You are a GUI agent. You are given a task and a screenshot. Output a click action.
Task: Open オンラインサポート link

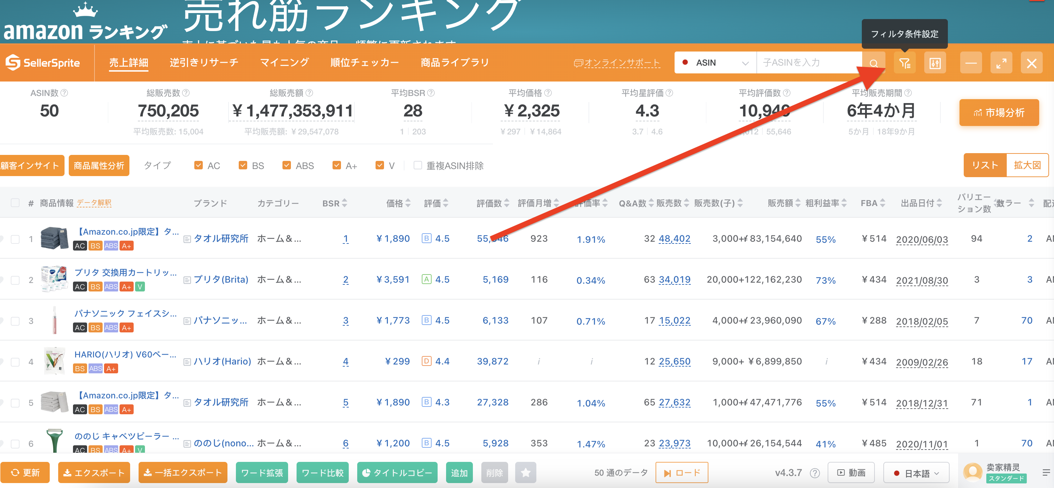(x=617, y=63)
